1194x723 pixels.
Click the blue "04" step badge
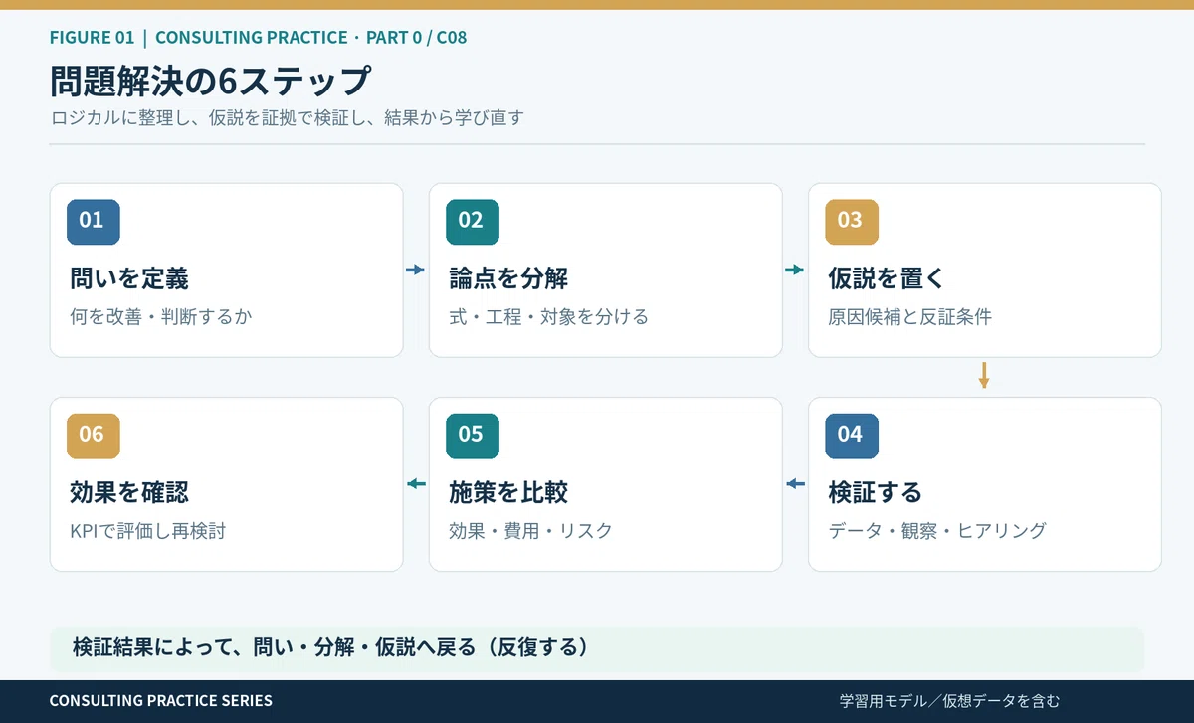(851, 436)
